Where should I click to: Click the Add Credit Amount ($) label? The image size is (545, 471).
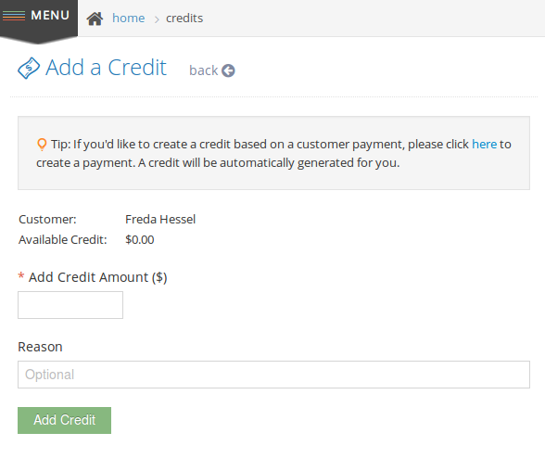pyautogui.click(x=97, y=277)
